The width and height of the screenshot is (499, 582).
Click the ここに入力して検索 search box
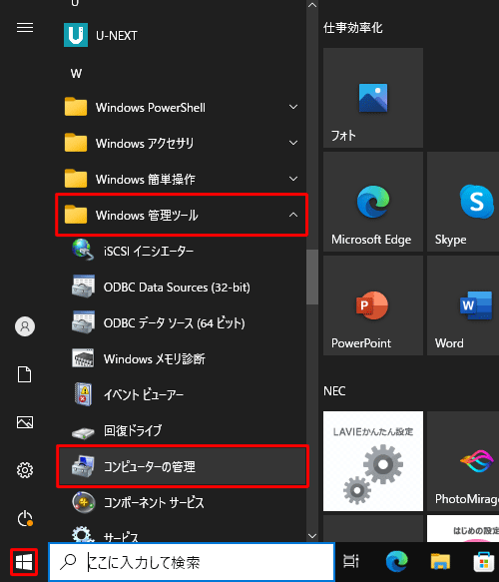click(x=192, y=562)
